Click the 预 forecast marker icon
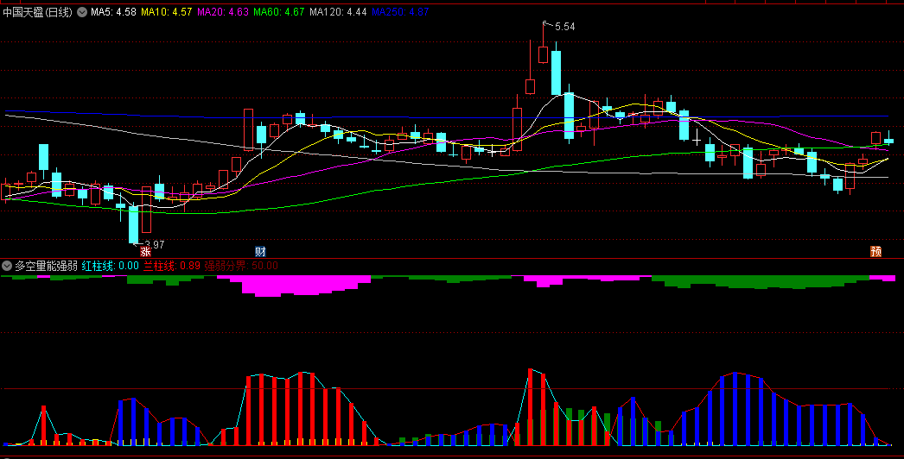Viewport: 904px width, 459px height. [875, 252]
